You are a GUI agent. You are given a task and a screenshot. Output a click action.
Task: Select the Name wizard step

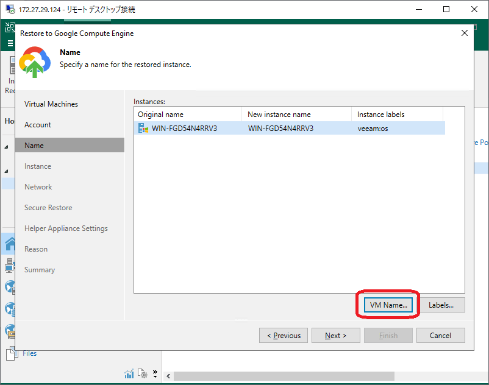click(x=70, y=146)
